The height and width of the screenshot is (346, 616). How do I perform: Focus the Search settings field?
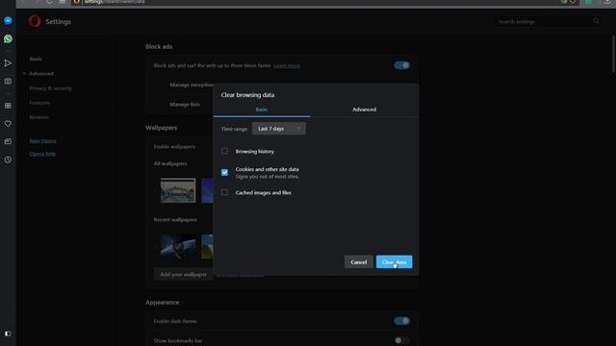click(x=548, y=21)
